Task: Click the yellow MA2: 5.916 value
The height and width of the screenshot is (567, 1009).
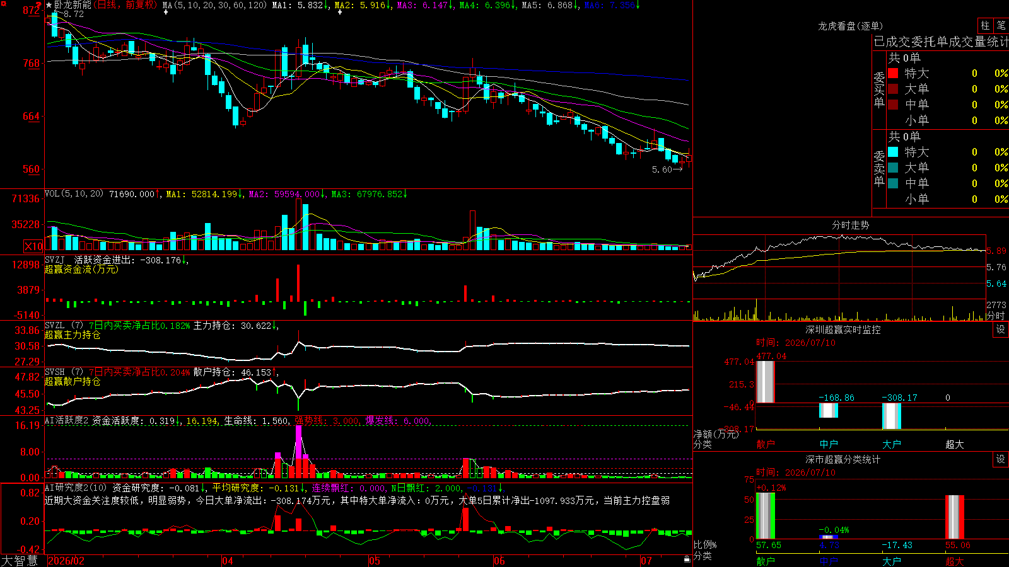Action: point(363,5)
